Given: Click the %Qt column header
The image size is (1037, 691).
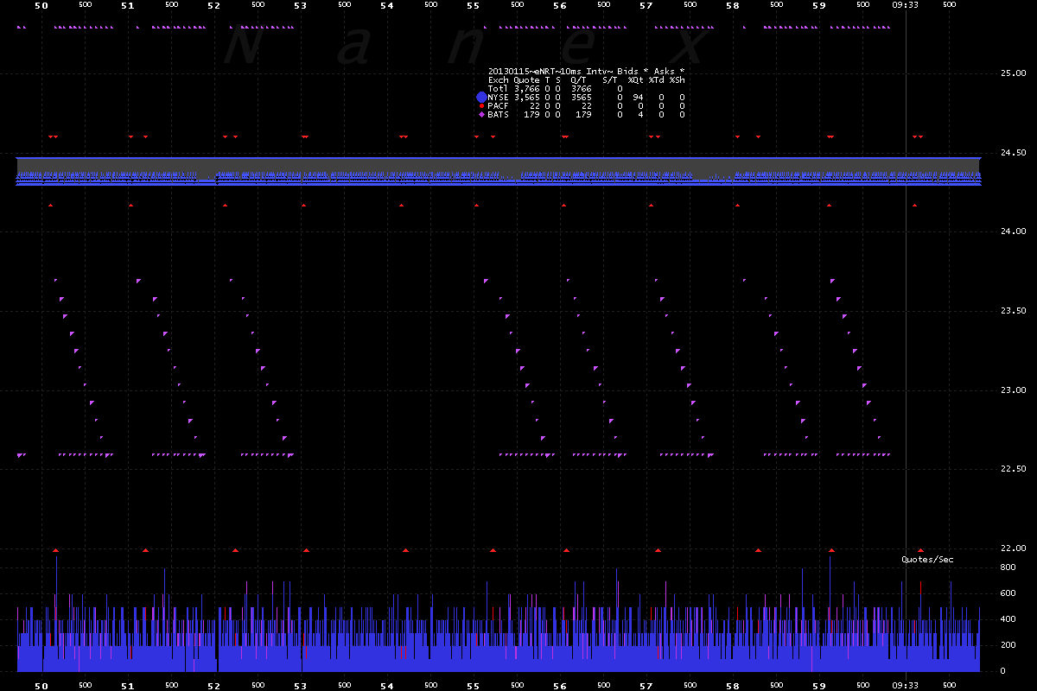Looking at the screenshot, I should 635,79.
